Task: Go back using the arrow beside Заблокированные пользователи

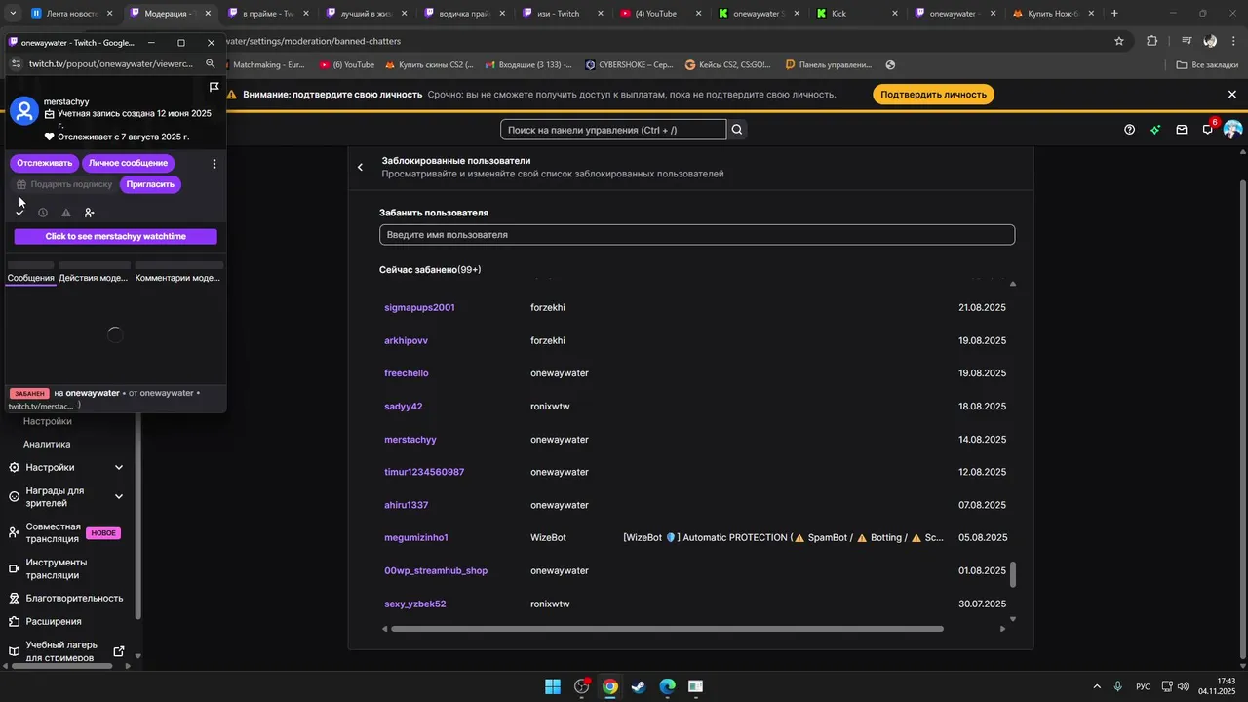Action: [360, 167]
